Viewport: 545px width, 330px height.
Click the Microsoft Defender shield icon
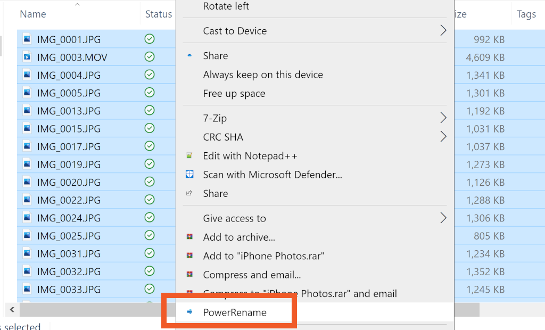189,175
